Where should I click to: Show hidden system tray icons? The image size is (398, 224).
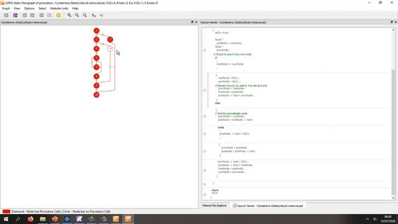tap(368, 219)
